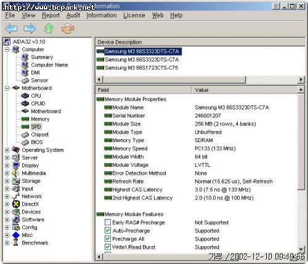
Task: Click the Server icon in tree
Action: [16, 158]
